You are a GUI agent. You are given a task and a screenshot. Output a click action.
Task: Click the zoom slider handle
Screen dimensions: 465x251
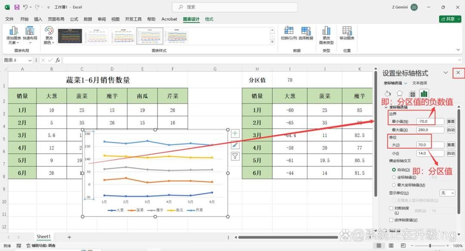430,246
